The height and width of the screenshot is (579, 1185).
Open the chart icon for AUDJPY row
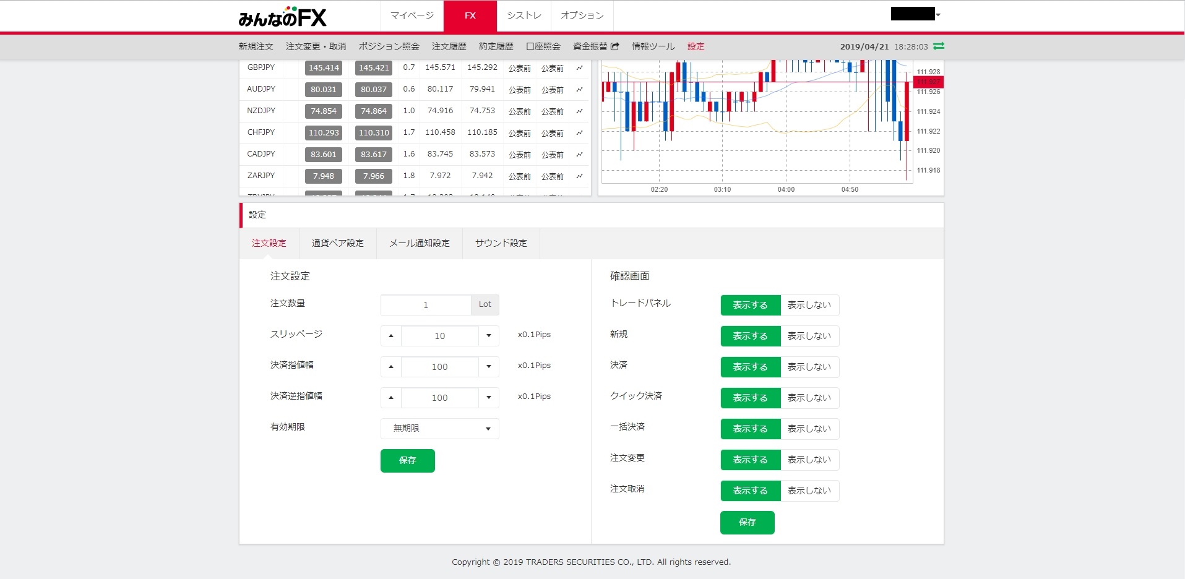click(579, 90)
